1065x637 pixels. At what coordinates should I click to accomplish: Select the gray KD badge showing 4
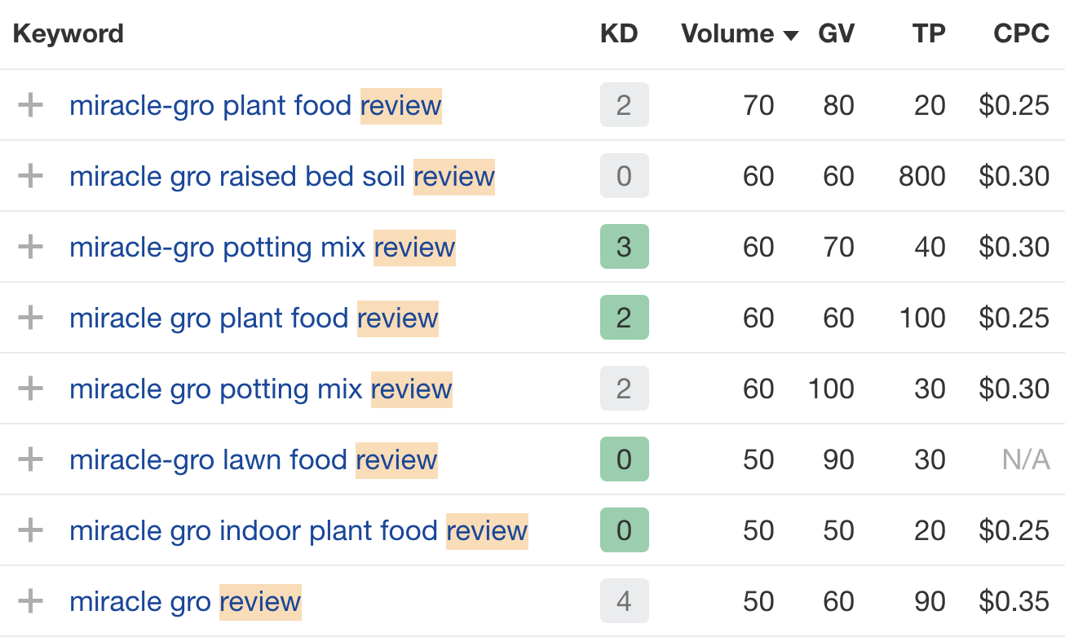624,601
